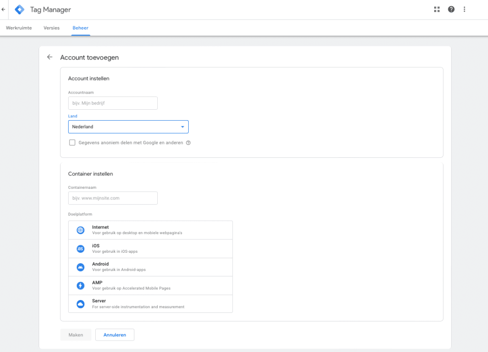The width and height of the screenshot is (488, 352).
Task: Switch to the Versies tab
Action: tap(51, 28)
